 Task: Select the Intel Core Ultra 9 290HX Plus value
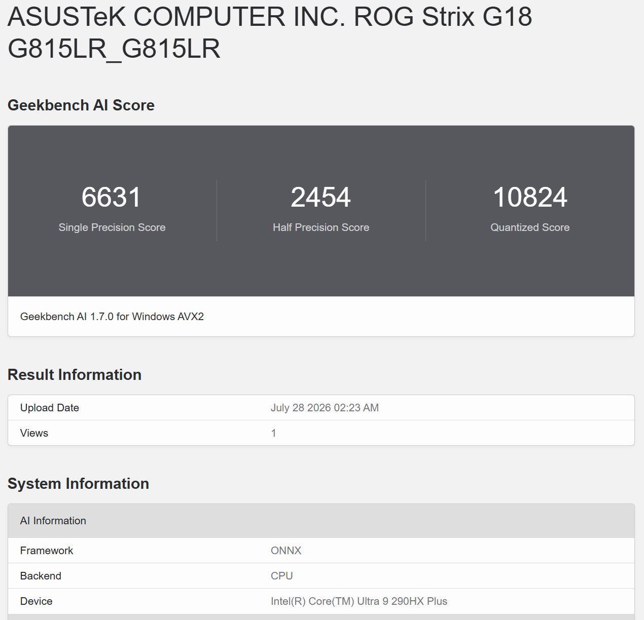(x=359, y=601)
